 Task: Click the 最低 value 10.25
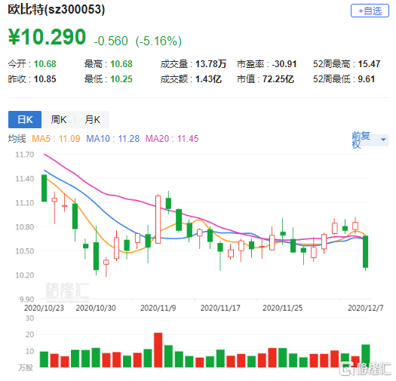tap(121, 79)
